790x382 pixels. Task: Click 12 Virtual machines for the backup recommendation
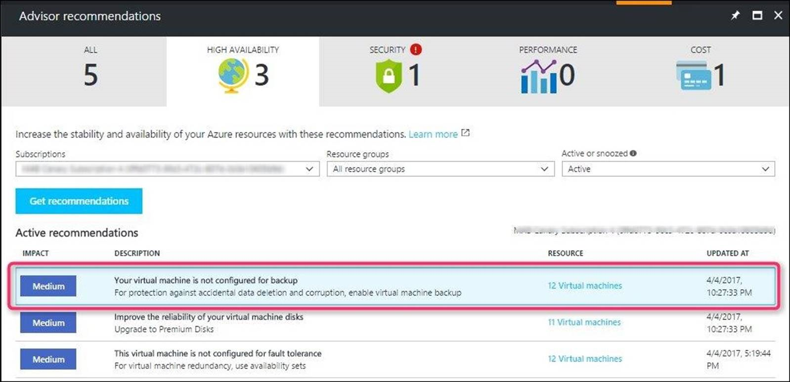point(584,285)
